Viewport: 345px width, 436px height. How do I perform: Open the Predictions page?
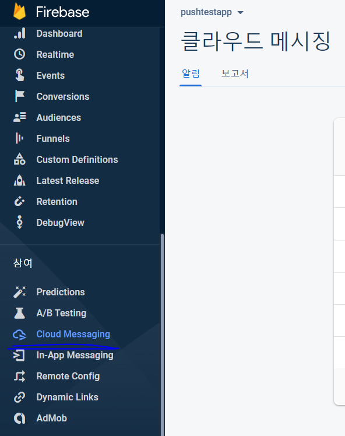coord(61,292)
